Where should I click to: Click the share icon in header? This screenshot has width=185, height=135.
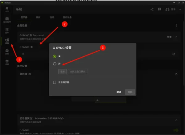click(152, 9)
